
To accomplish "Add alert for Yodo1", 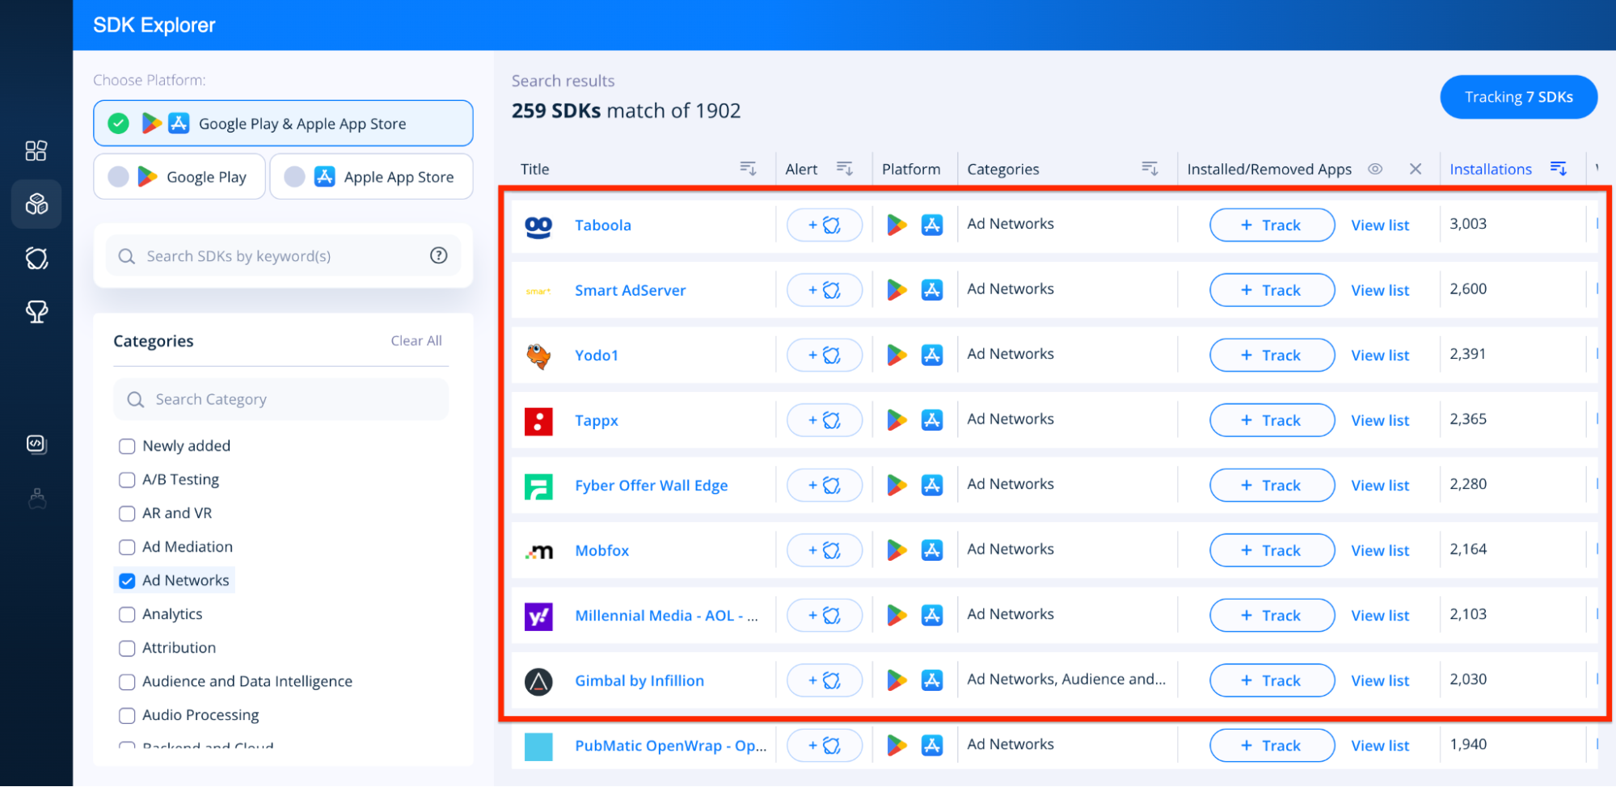I will (x=825, y=356).
